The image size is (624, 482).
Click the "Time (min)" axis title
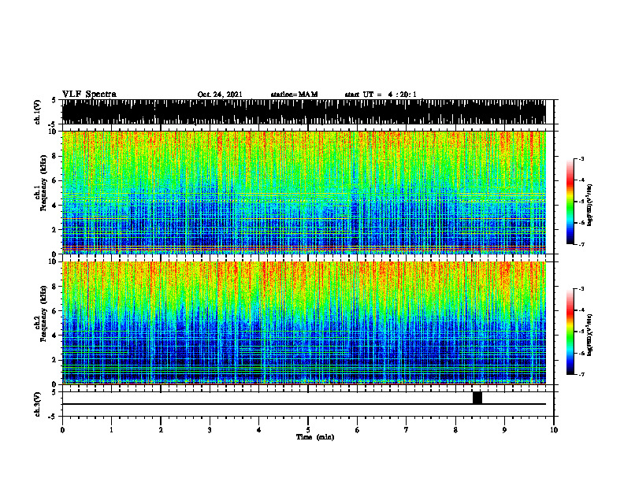point(315,437)
